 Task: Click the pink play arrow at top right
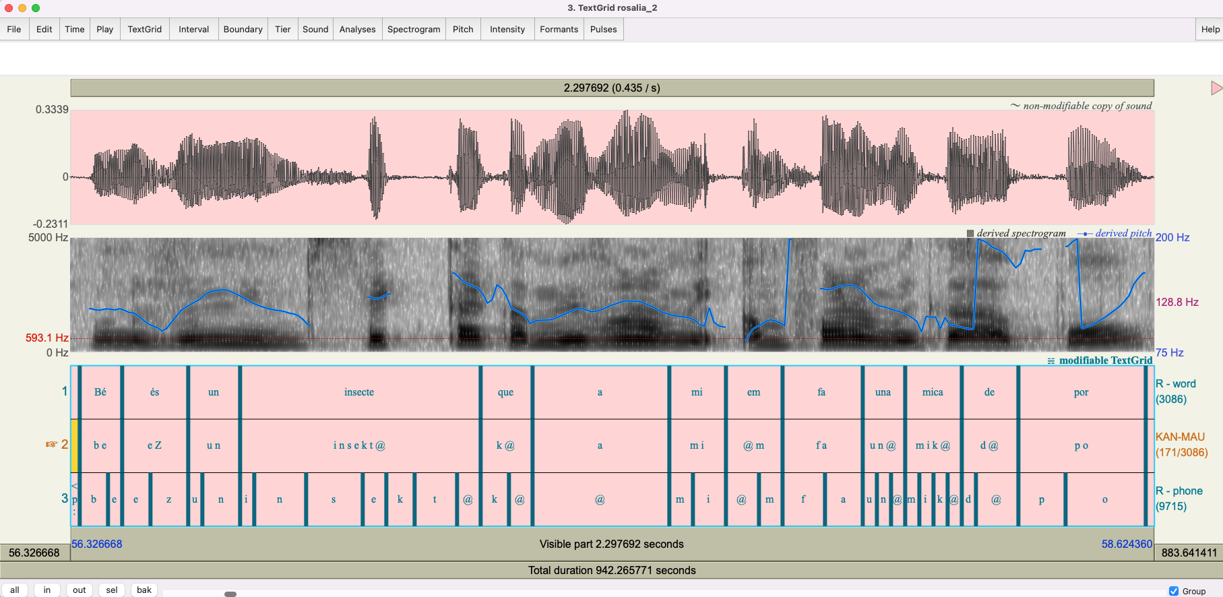tap(1216, 88)
